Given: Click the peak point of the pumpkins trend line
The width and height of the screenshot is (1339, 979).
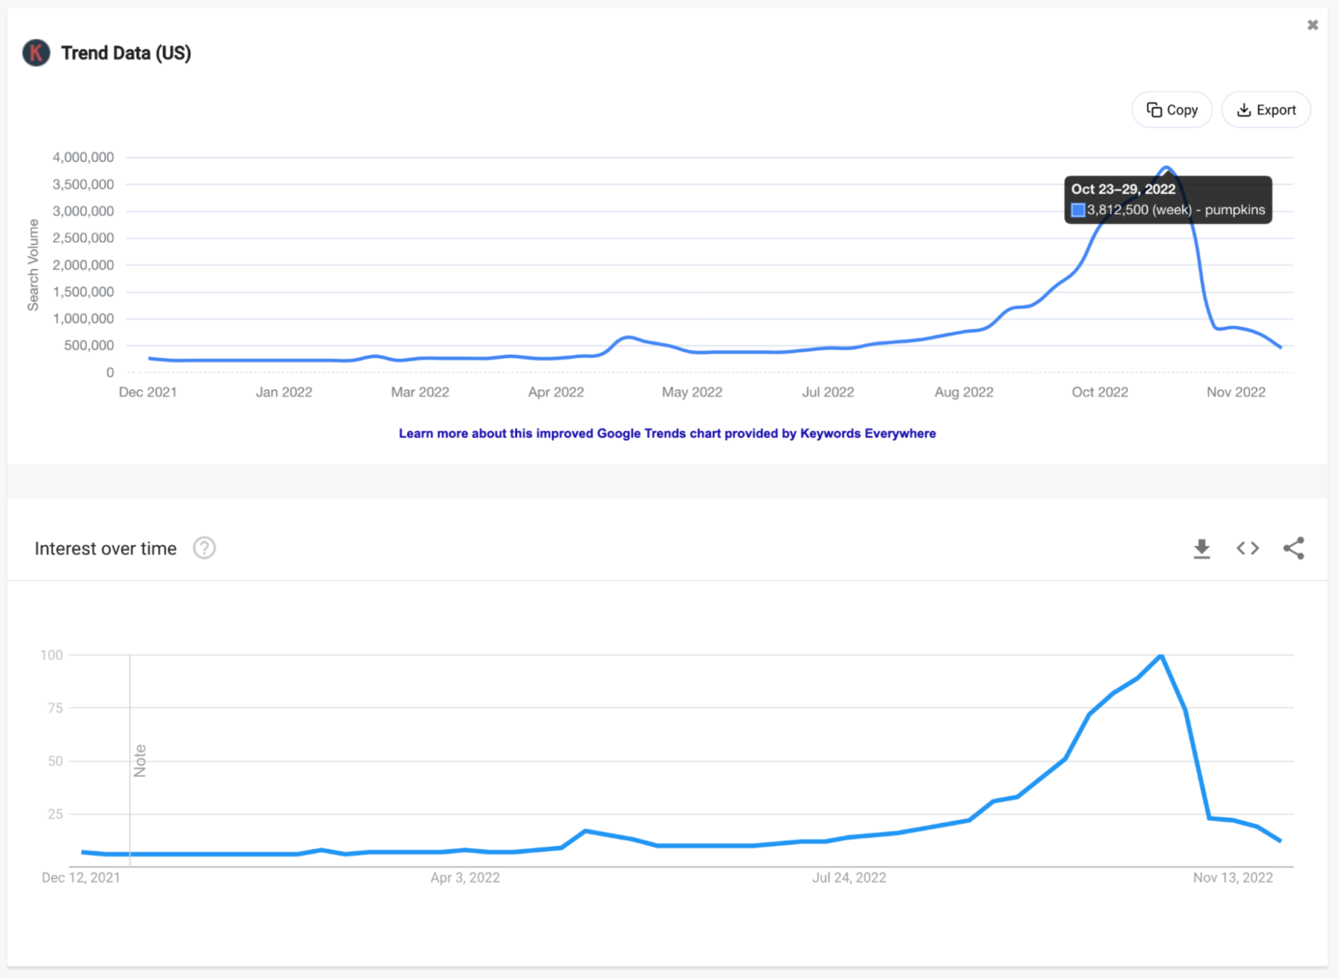Looking at the screenshot, I should (x=1166, y=167).
